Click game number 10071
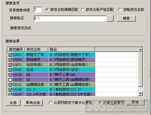 [x=17, y=65]
